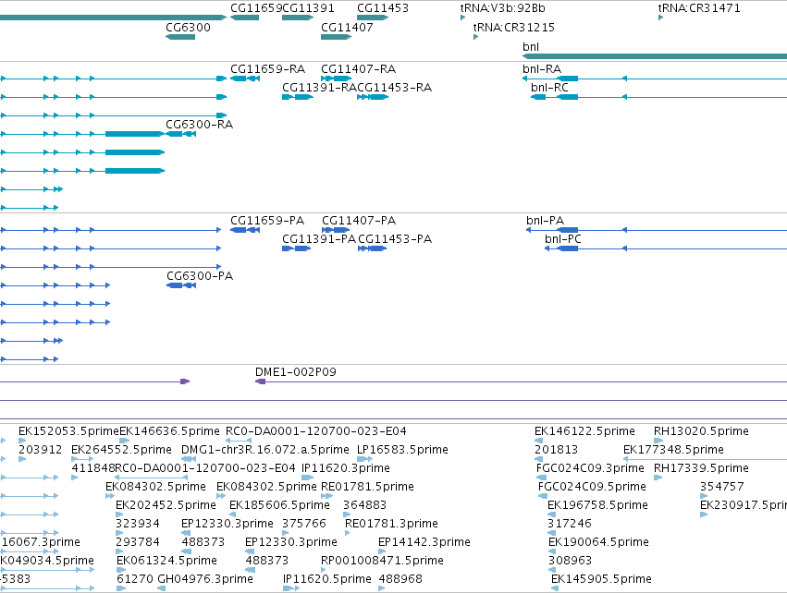Click the EK152053.5prime EST label

tap(68, 431)
